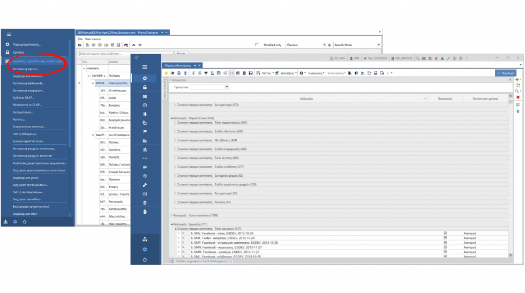This screenshot has width=525, height=293.
Task: Click search text field in Menu Designer
Action: coord(126,54)
